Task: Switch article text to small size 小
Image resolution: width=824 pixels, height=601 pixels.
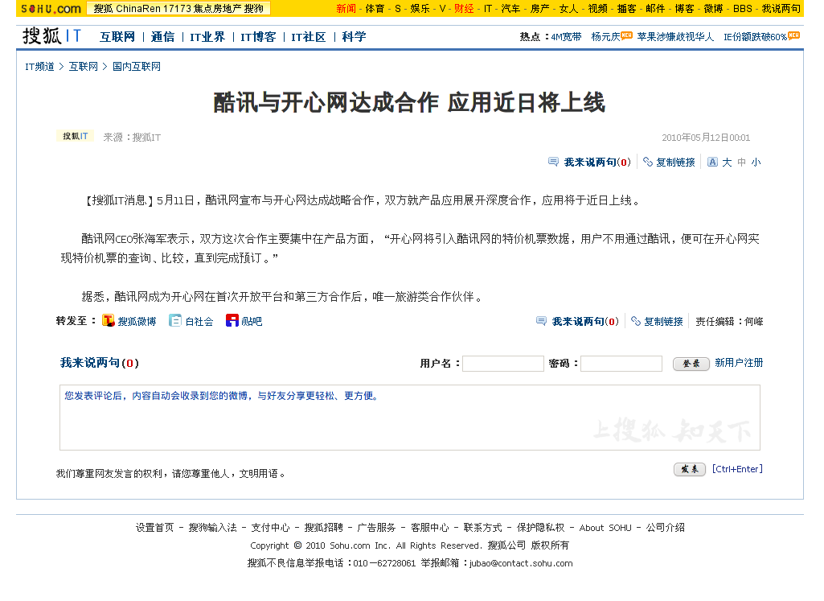Action: pos(756,162)
